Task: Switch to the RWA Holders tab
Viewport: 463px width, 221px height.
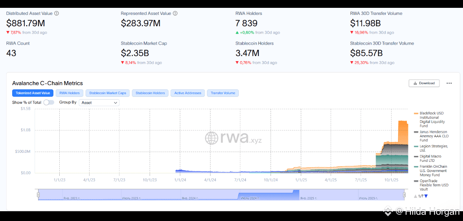Action: pyautogui.click(x=70, y=93)
